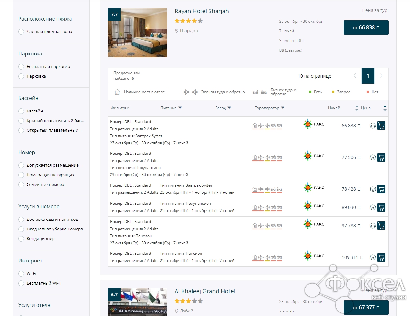Open Rayan Hotel Sharjah room photo
The image size is (410, 316).
point(137,33)
